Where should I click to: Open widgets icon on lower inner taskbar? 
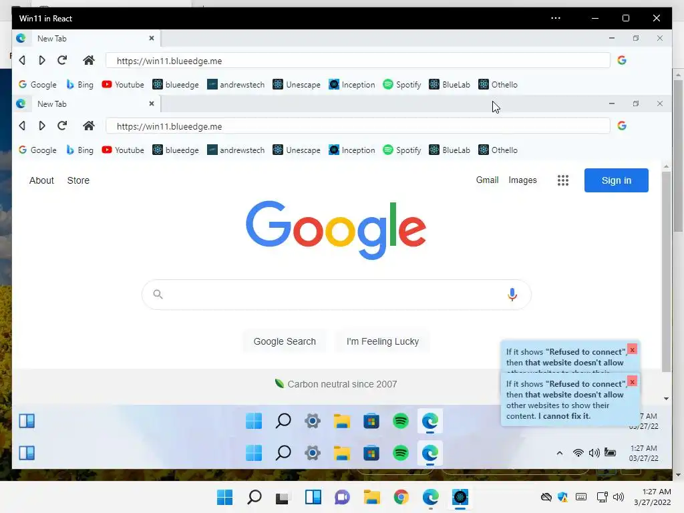click(x=27, y=453)
